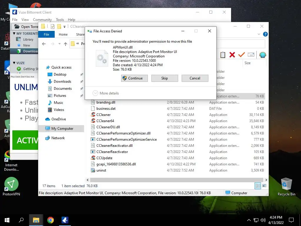Select the uninst application icon
This screenshot has width=301, height=226.
pos(93,170)
